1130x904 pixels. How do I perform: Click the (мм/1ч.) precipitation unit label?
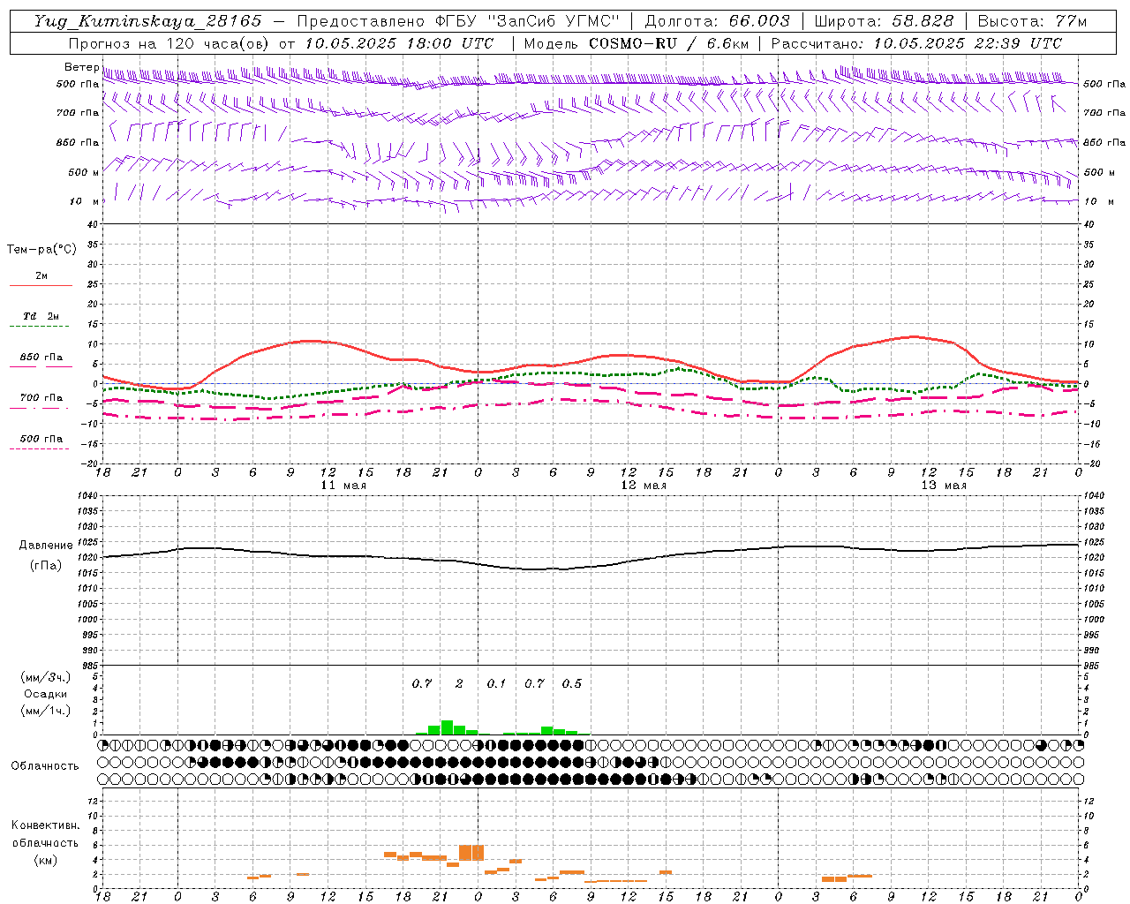coord(46,711)
